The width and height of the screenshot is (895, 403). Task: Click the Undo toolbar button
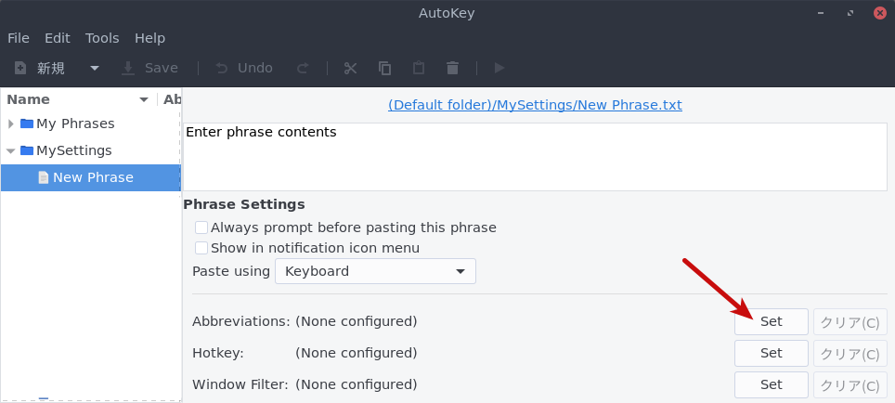pyautogui.click(x=244, y=68)
